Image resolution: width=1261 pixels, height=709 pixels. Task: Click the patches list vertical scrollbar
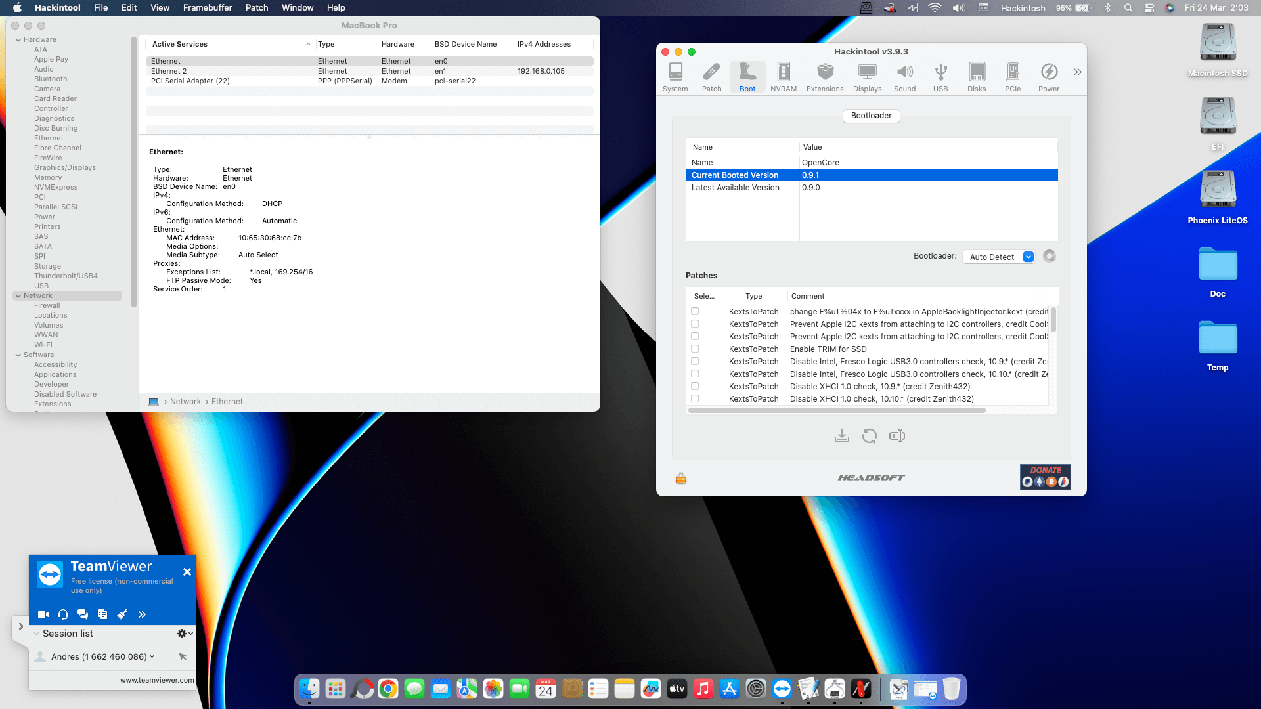tap(1053, 320)
